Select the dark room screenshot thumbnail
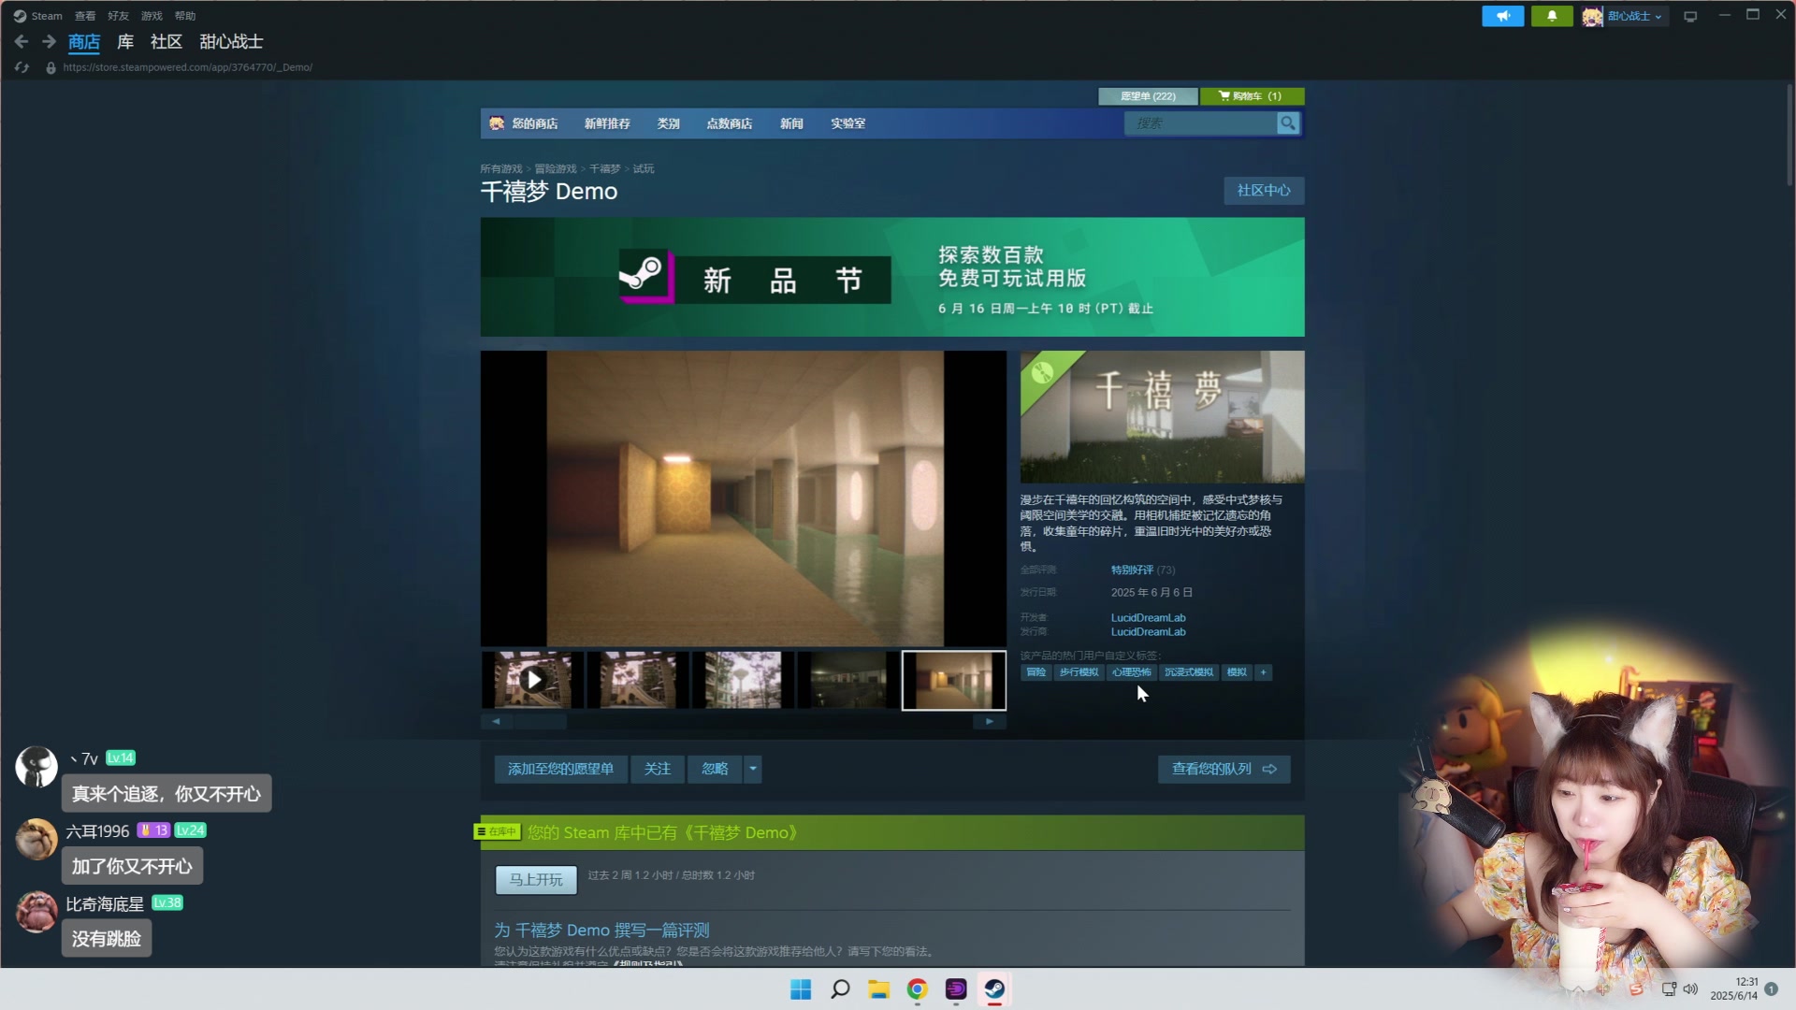 click(x=848, y=680)
